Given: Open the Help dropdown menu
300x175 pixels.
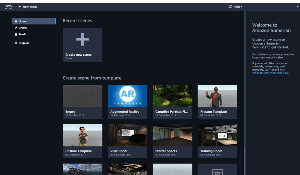Looking at the screenshot, I should pos(236,7).
